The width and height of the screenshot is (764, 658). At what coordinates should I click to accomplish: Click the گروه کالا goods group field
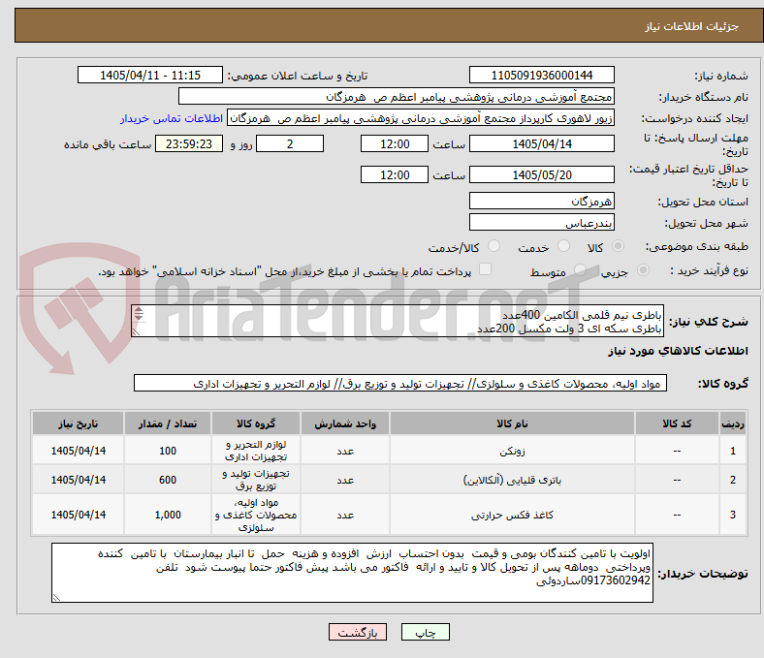pos(400,383)
